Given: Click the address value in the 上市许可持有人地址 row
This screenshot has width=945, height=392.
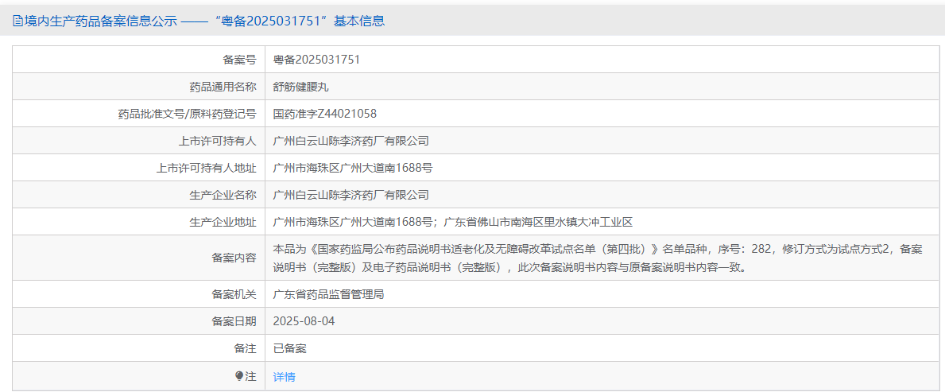Looking at the screenshot, I should (352, 168).
